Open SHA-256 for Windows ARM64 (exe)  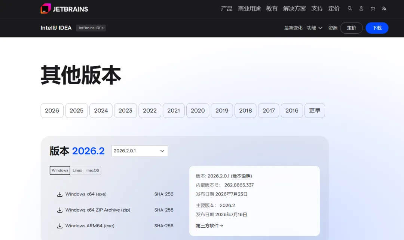164,226
